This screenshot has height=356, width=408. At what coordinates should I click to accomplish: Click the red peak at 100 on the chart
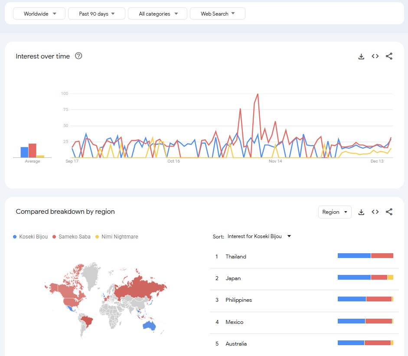click(x=258, y=94)
